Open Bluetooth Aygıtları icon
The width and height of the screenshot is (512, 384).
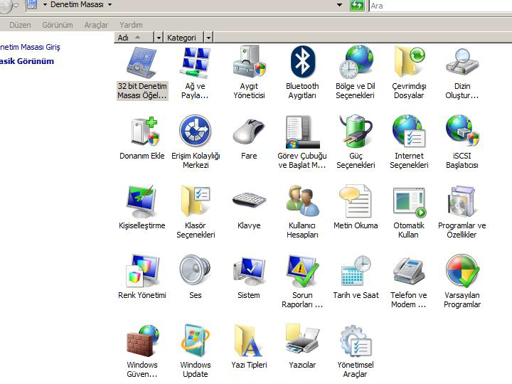coord(302,63)
